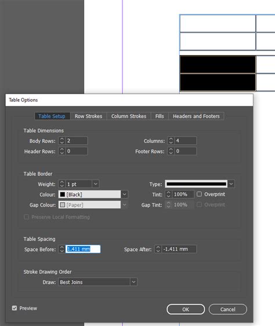Click the Tint 100% field
Image resolution: width=275 pixels, height=326 pixels.
(x=183, y=195)
